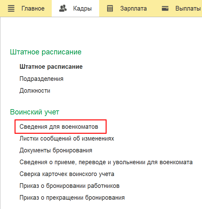The width and height of the screenshot is (202, 209).
Task: Click the green Штатное расписание group heading
Action: (x=46, y=52)
